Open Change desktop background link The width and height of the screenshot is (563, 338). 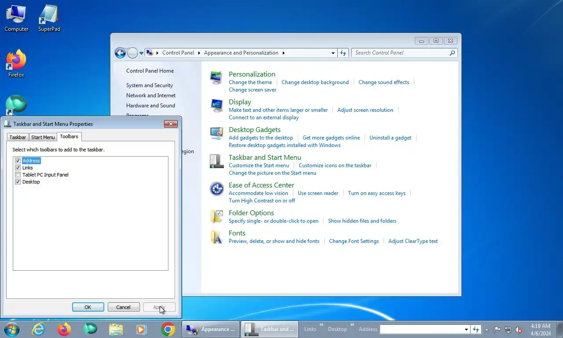(315, 82)
